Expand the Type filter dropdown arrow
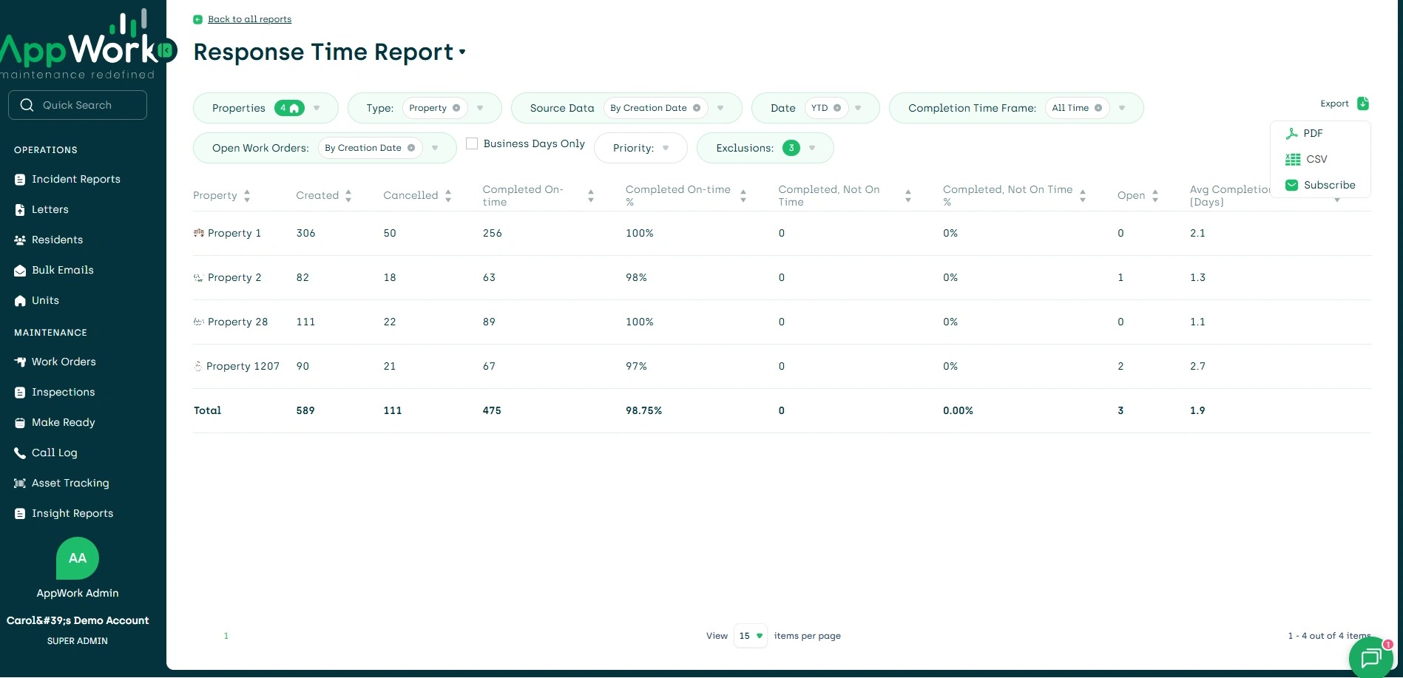This screenshot has width=1403, height=678. tap(480, 108)
